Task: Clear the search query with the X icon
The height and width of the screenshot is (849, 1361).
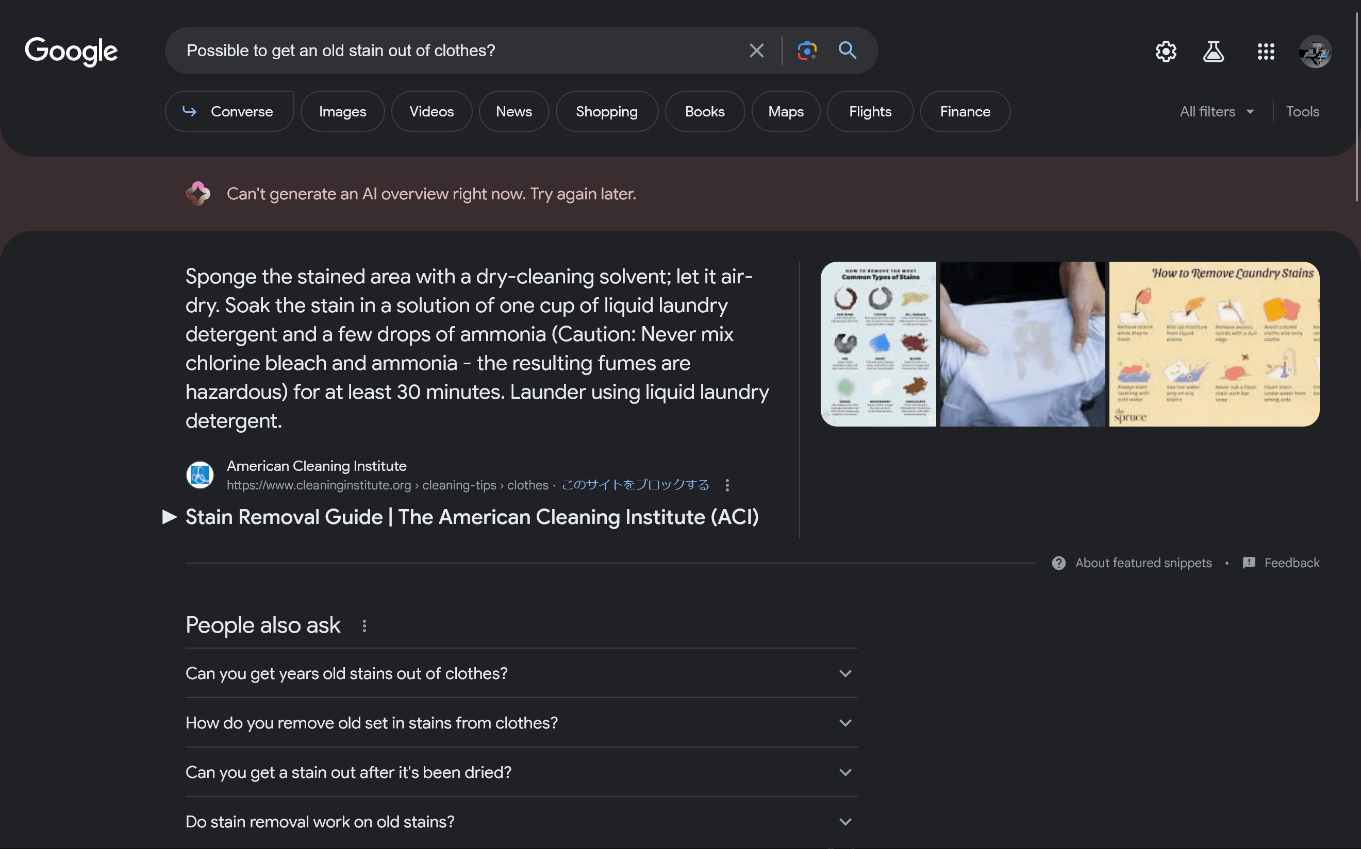Action: click(x=756, y=50)
